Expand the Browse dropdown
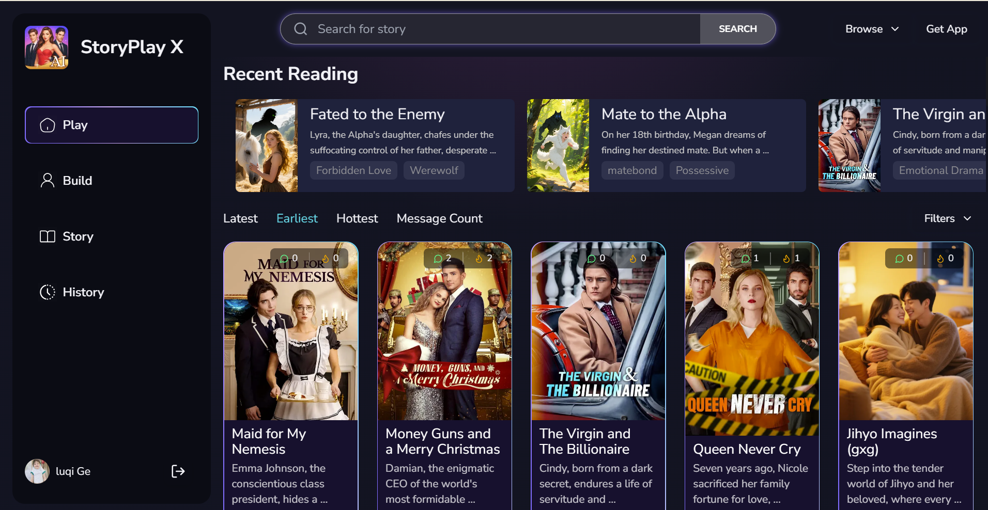The image size is (988, 510). [x=872, y=29]
